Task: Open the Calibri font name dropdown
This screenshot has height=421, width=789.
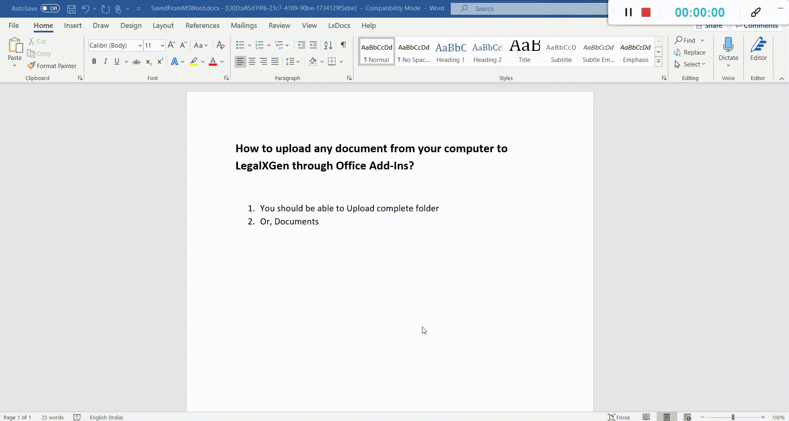Action: 140,46
